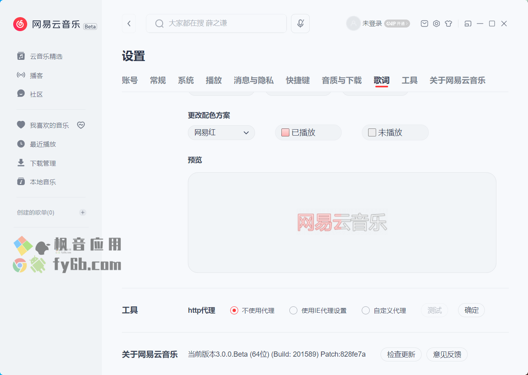The height and width of the screenshot is (375, 528).
Task: Start heartbeat mode icon right of 我喜欢的音乐
Action: click(x=81, y=125)
